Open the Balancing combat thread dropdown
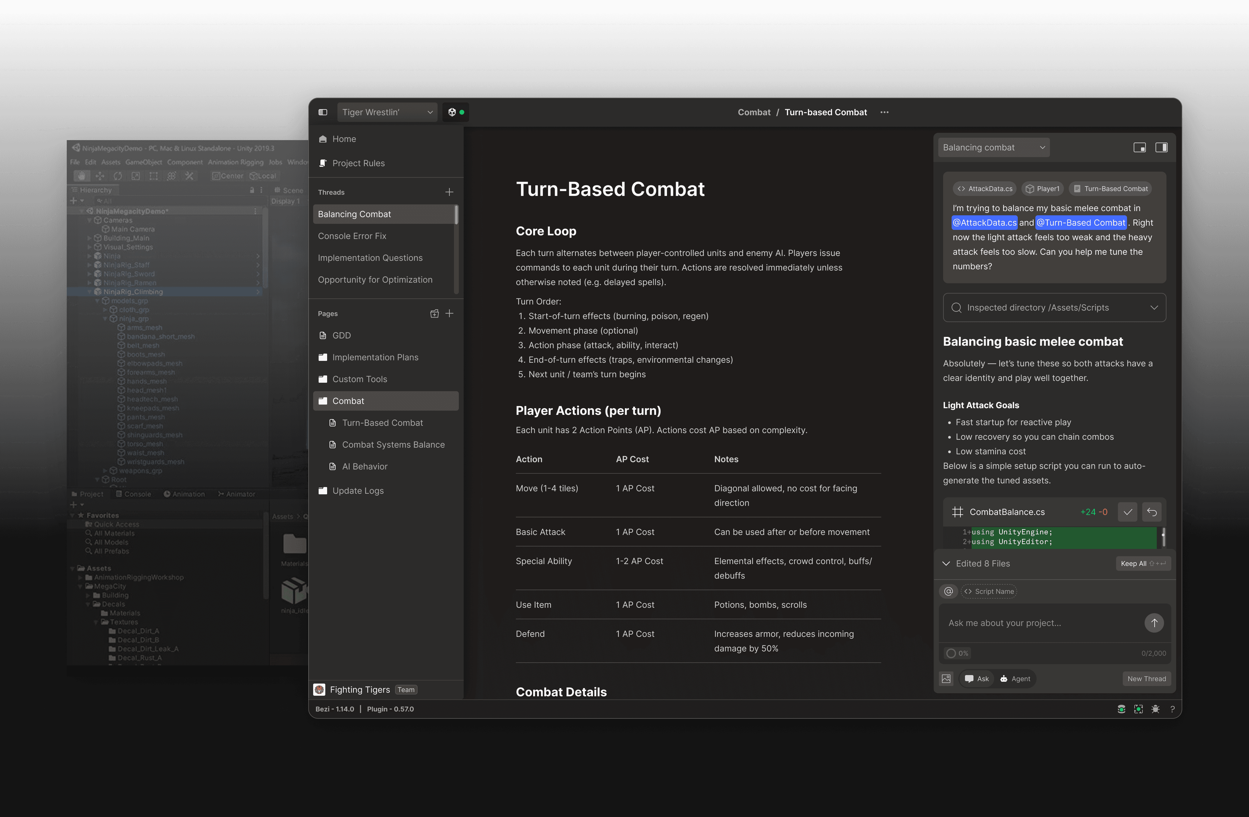The height and width of the screenshot is (817, 1249). pos(993,148)
